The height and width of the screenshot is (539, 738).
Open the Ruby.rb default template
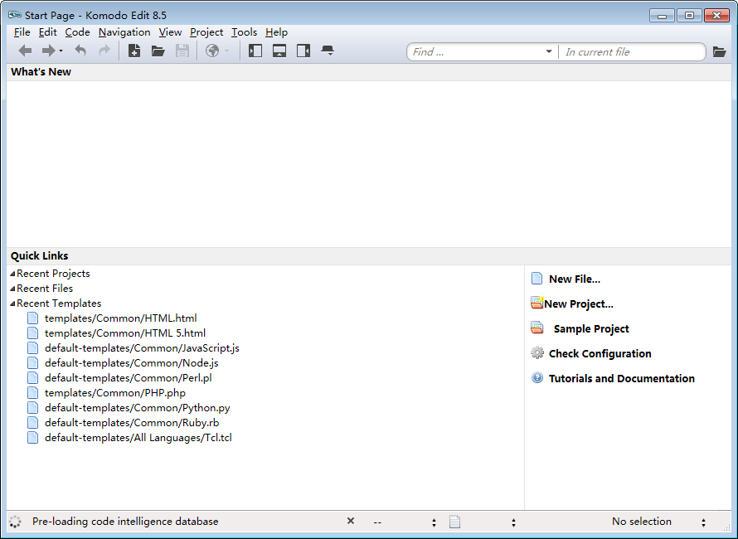[x=132, y=423]
